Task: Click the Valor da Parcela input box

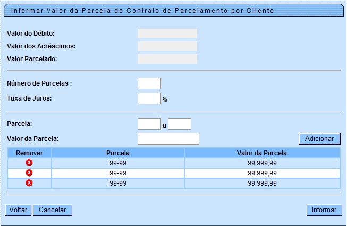Action: point(168,139)
